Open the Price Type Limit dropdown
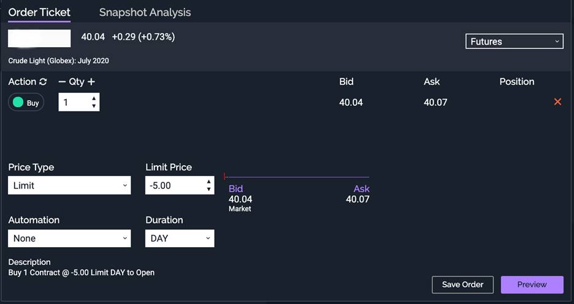 [x=69, y=185]
